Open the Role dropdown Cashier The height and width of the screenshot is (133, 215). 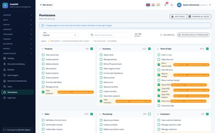pos(60,35)
